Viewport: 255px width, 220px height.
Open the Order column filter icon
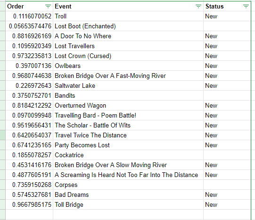point(48,7)
